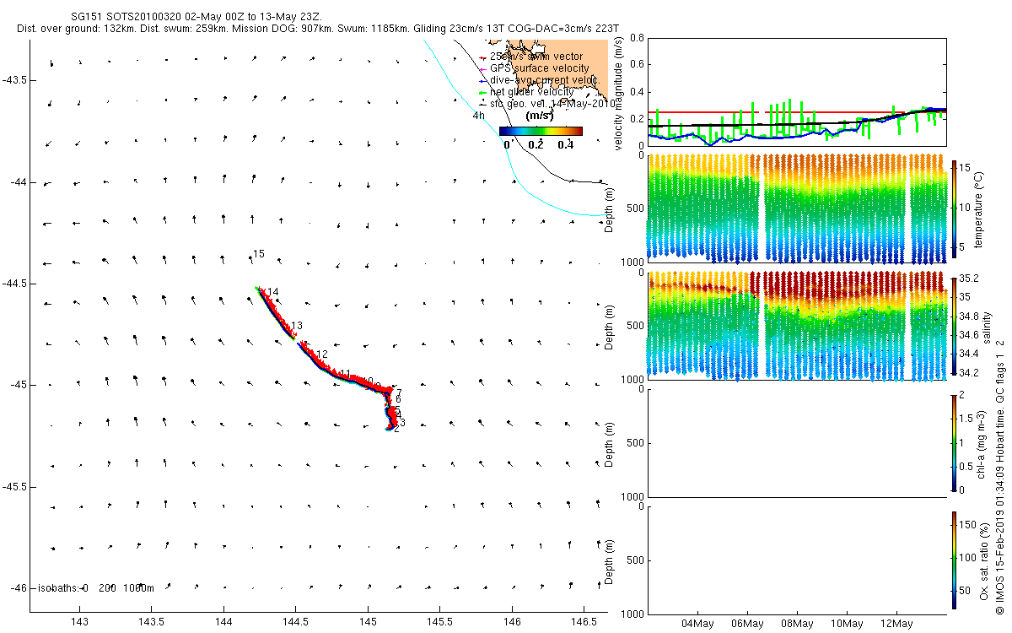
Task: Click legend entry 'net glider velocity'
Action: click(x=527, y=92)
